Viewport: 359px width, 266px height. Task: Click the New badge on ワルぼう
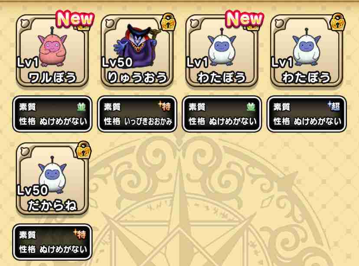click(x=75, y=19)
